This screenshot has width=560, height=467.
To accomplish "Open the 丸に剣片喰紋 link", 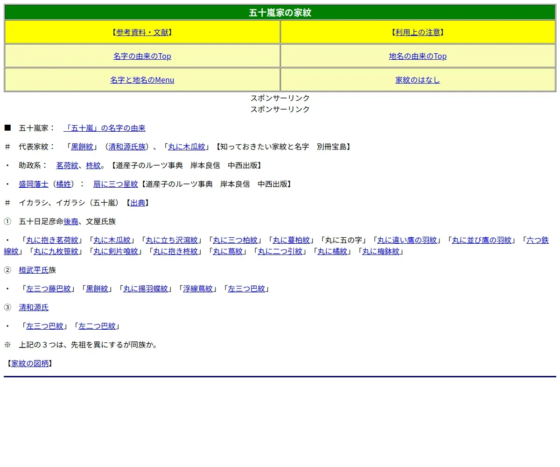I will [116, 251].
